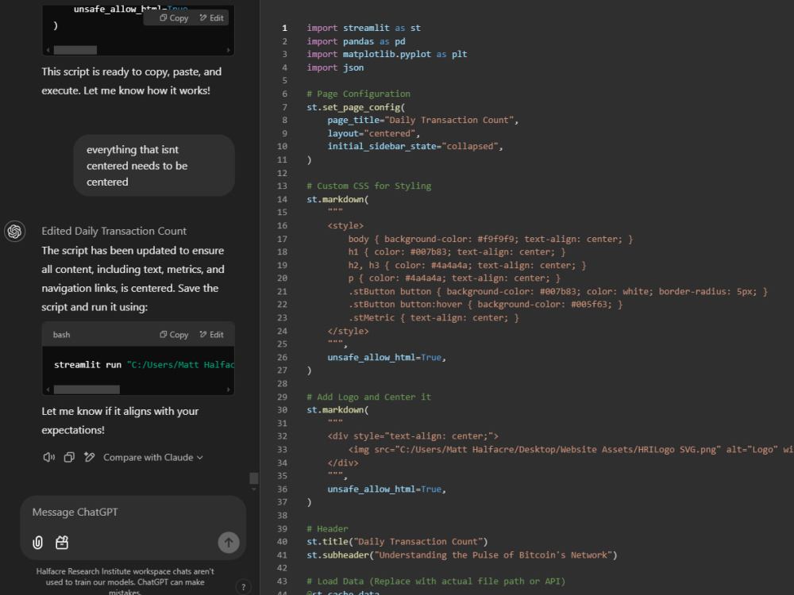The height and width of the screenshot is (595, 794).
Task: Click the bash language label
Action: click(61, 335)
